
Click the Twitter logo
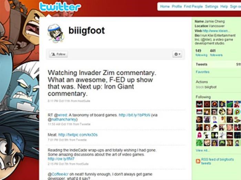(60, 7)
